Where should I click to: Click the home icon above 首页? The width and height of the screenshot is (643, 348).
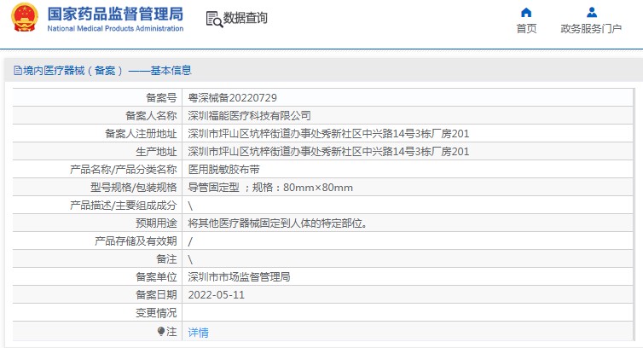pyautogui.click(x=526, y=12)
